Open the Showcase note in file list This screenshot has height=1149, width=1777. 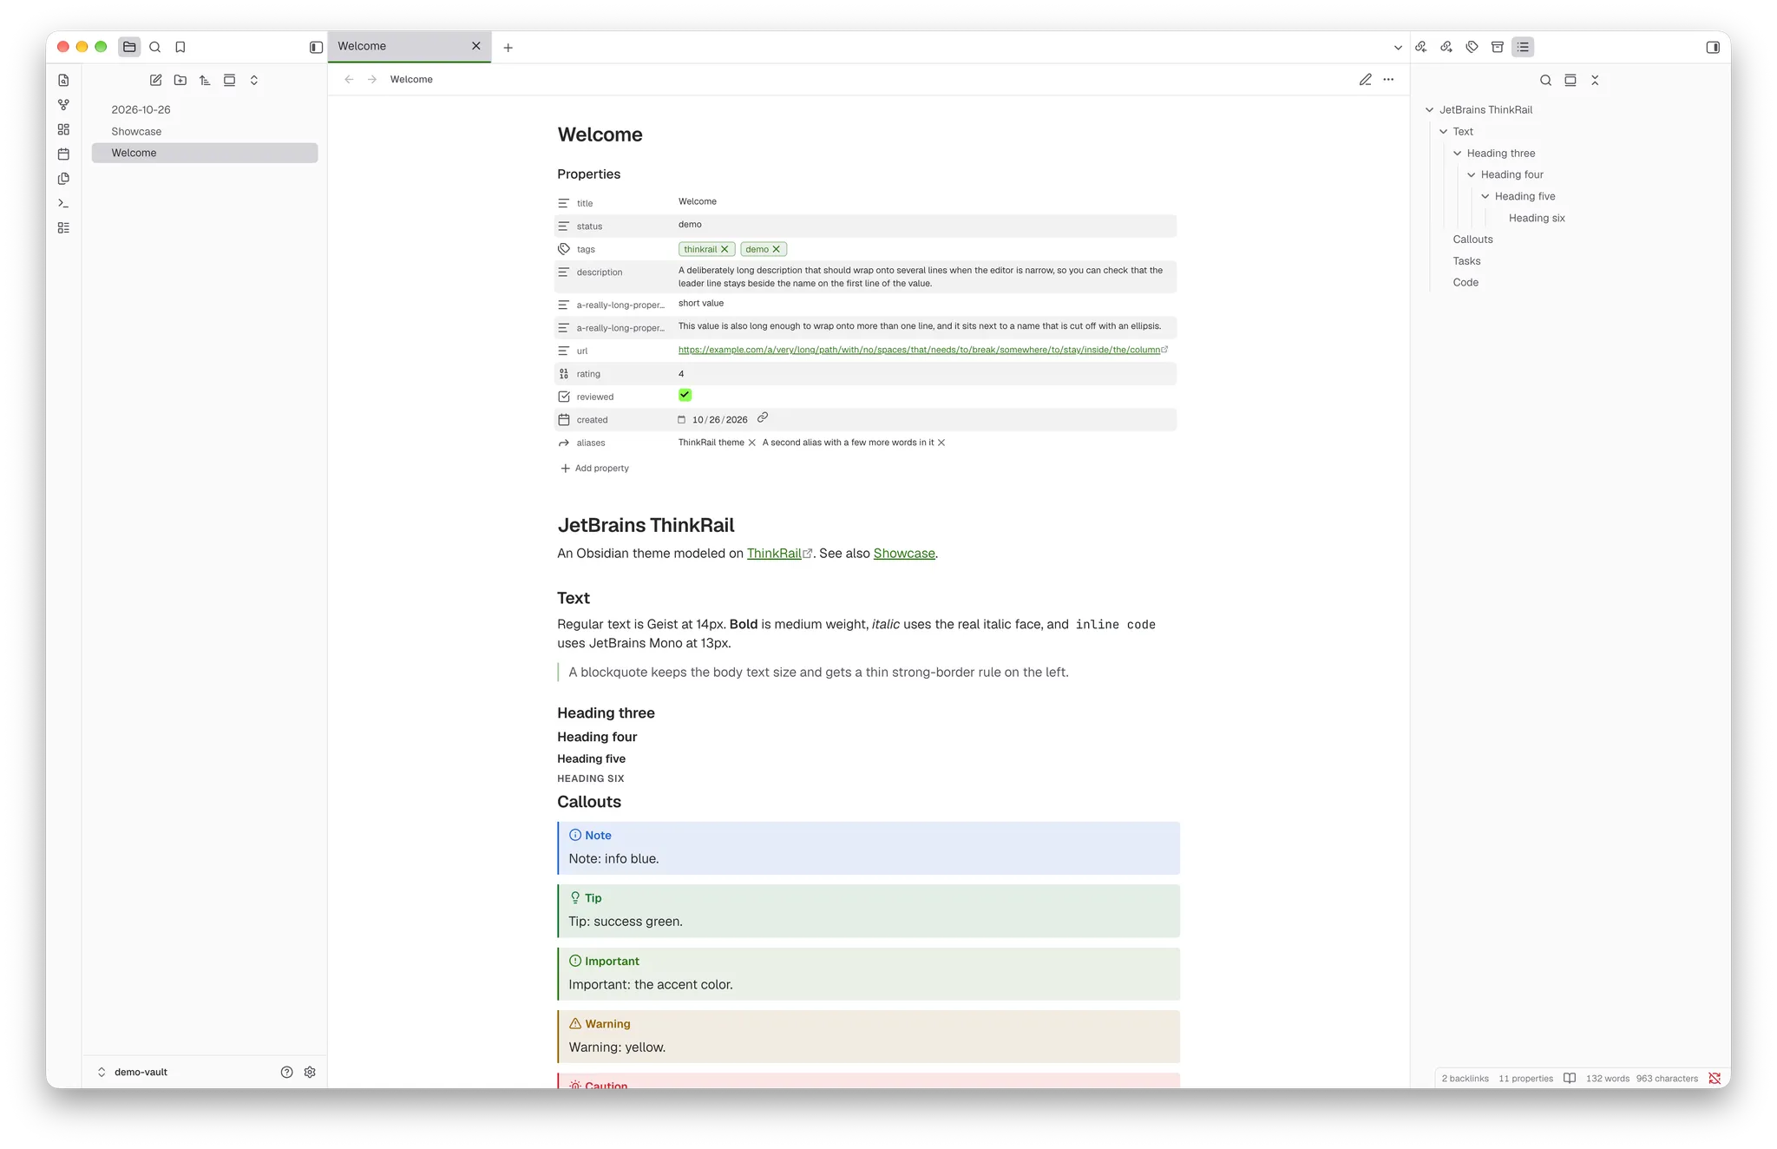tap(205, 131)
